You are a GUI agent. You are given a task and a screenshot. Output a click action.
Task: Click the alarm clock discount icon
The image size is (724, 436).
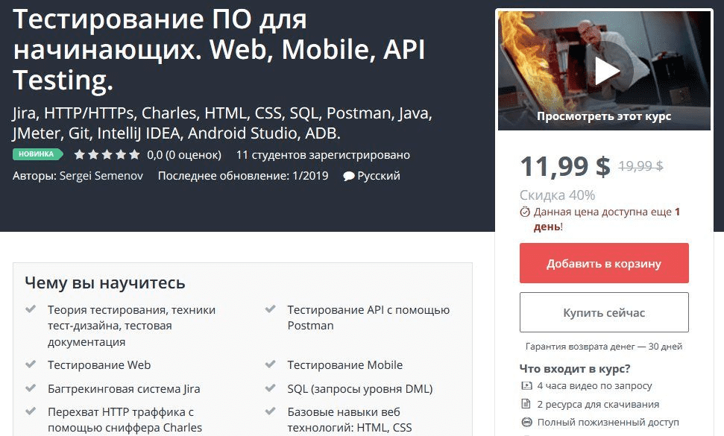tap(525, 212)
